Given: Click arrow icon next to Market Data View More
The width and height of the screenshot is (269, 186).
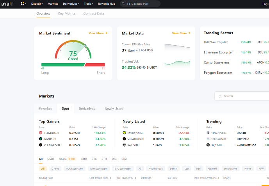Looking at the screenshot, I should tap(189, 33).
